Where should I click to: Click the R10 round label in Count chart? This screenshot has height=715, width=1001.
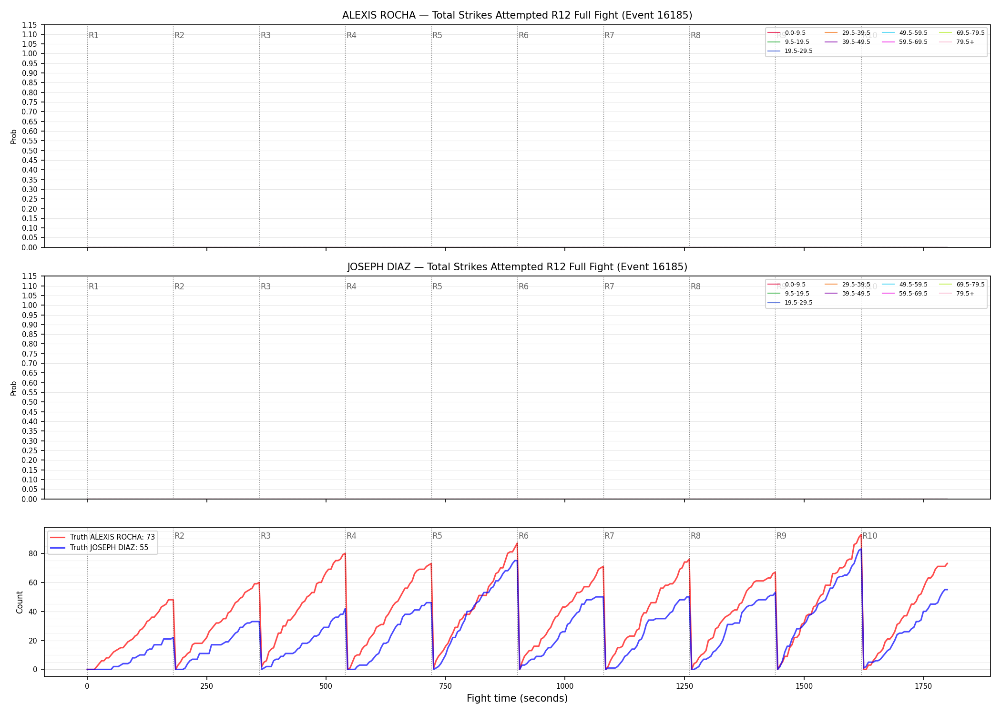(x=869, y=536)
